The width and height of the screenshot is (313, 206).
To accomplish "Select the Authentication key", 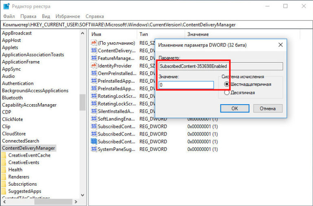I will pyautogui.click(x=18, y=83).
